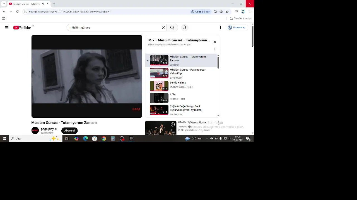Bookmark this page with star icon
The width and height of the screenshot is (357, 200).
coord(227,12)
